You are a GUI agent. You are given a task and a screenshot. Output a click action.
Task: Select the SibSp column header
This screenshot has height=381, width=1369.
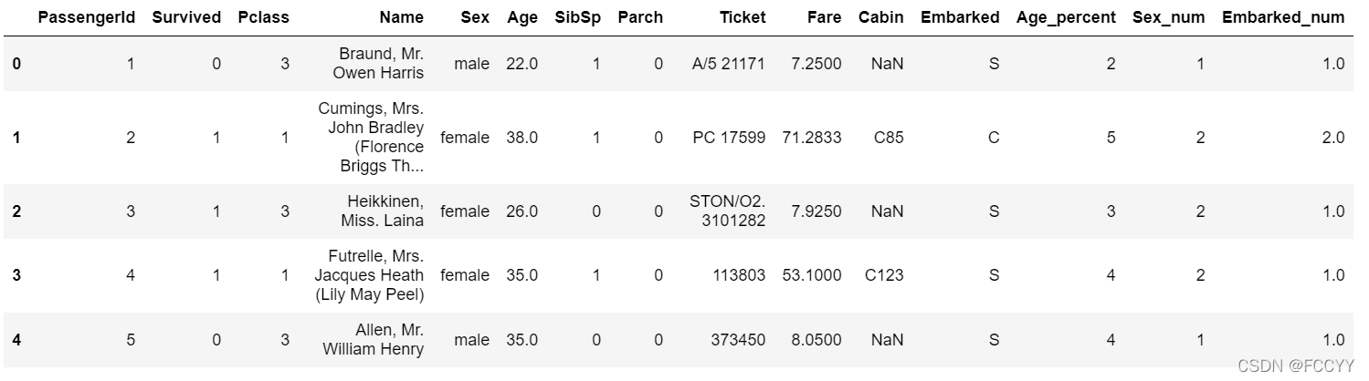pos(577,17)
